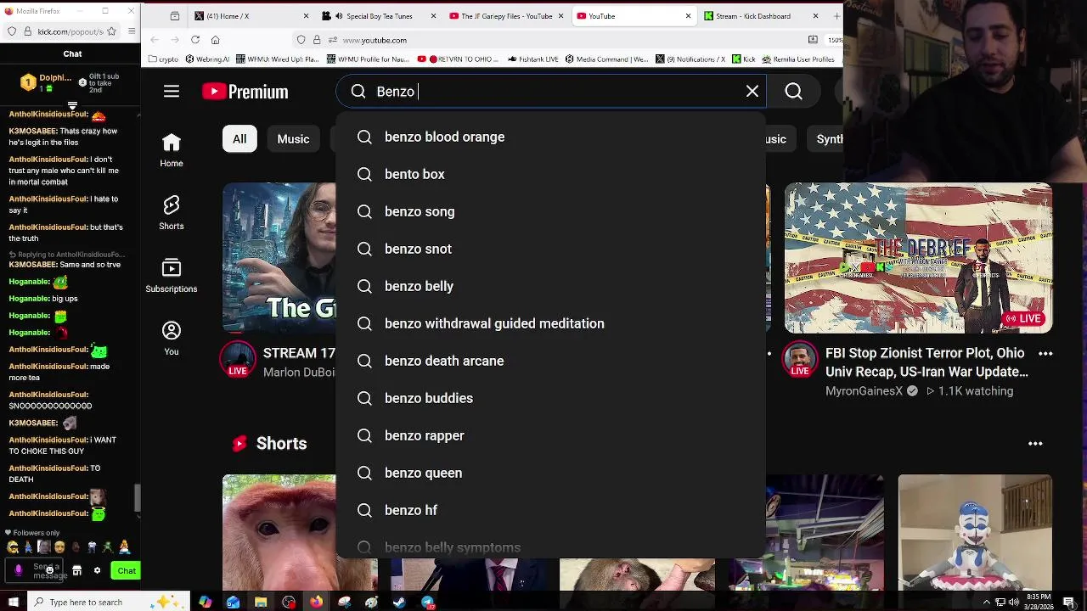The image size is (1087, 611).
Task: Open The Debrief live stream thumbnail
Action: coord(918,258)
